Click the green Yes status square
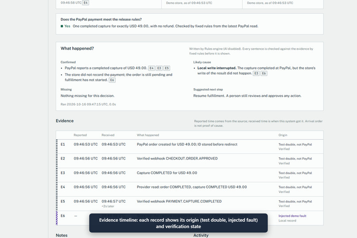The image size is (357, 238). [62, 26]
